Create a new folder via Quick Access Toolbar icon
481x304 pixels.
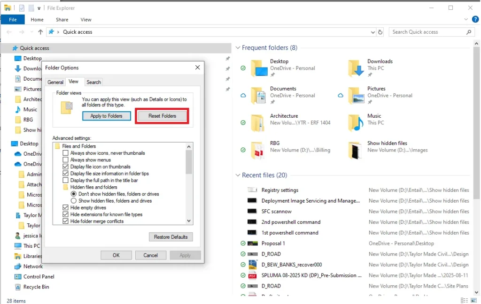pos(31,8)
